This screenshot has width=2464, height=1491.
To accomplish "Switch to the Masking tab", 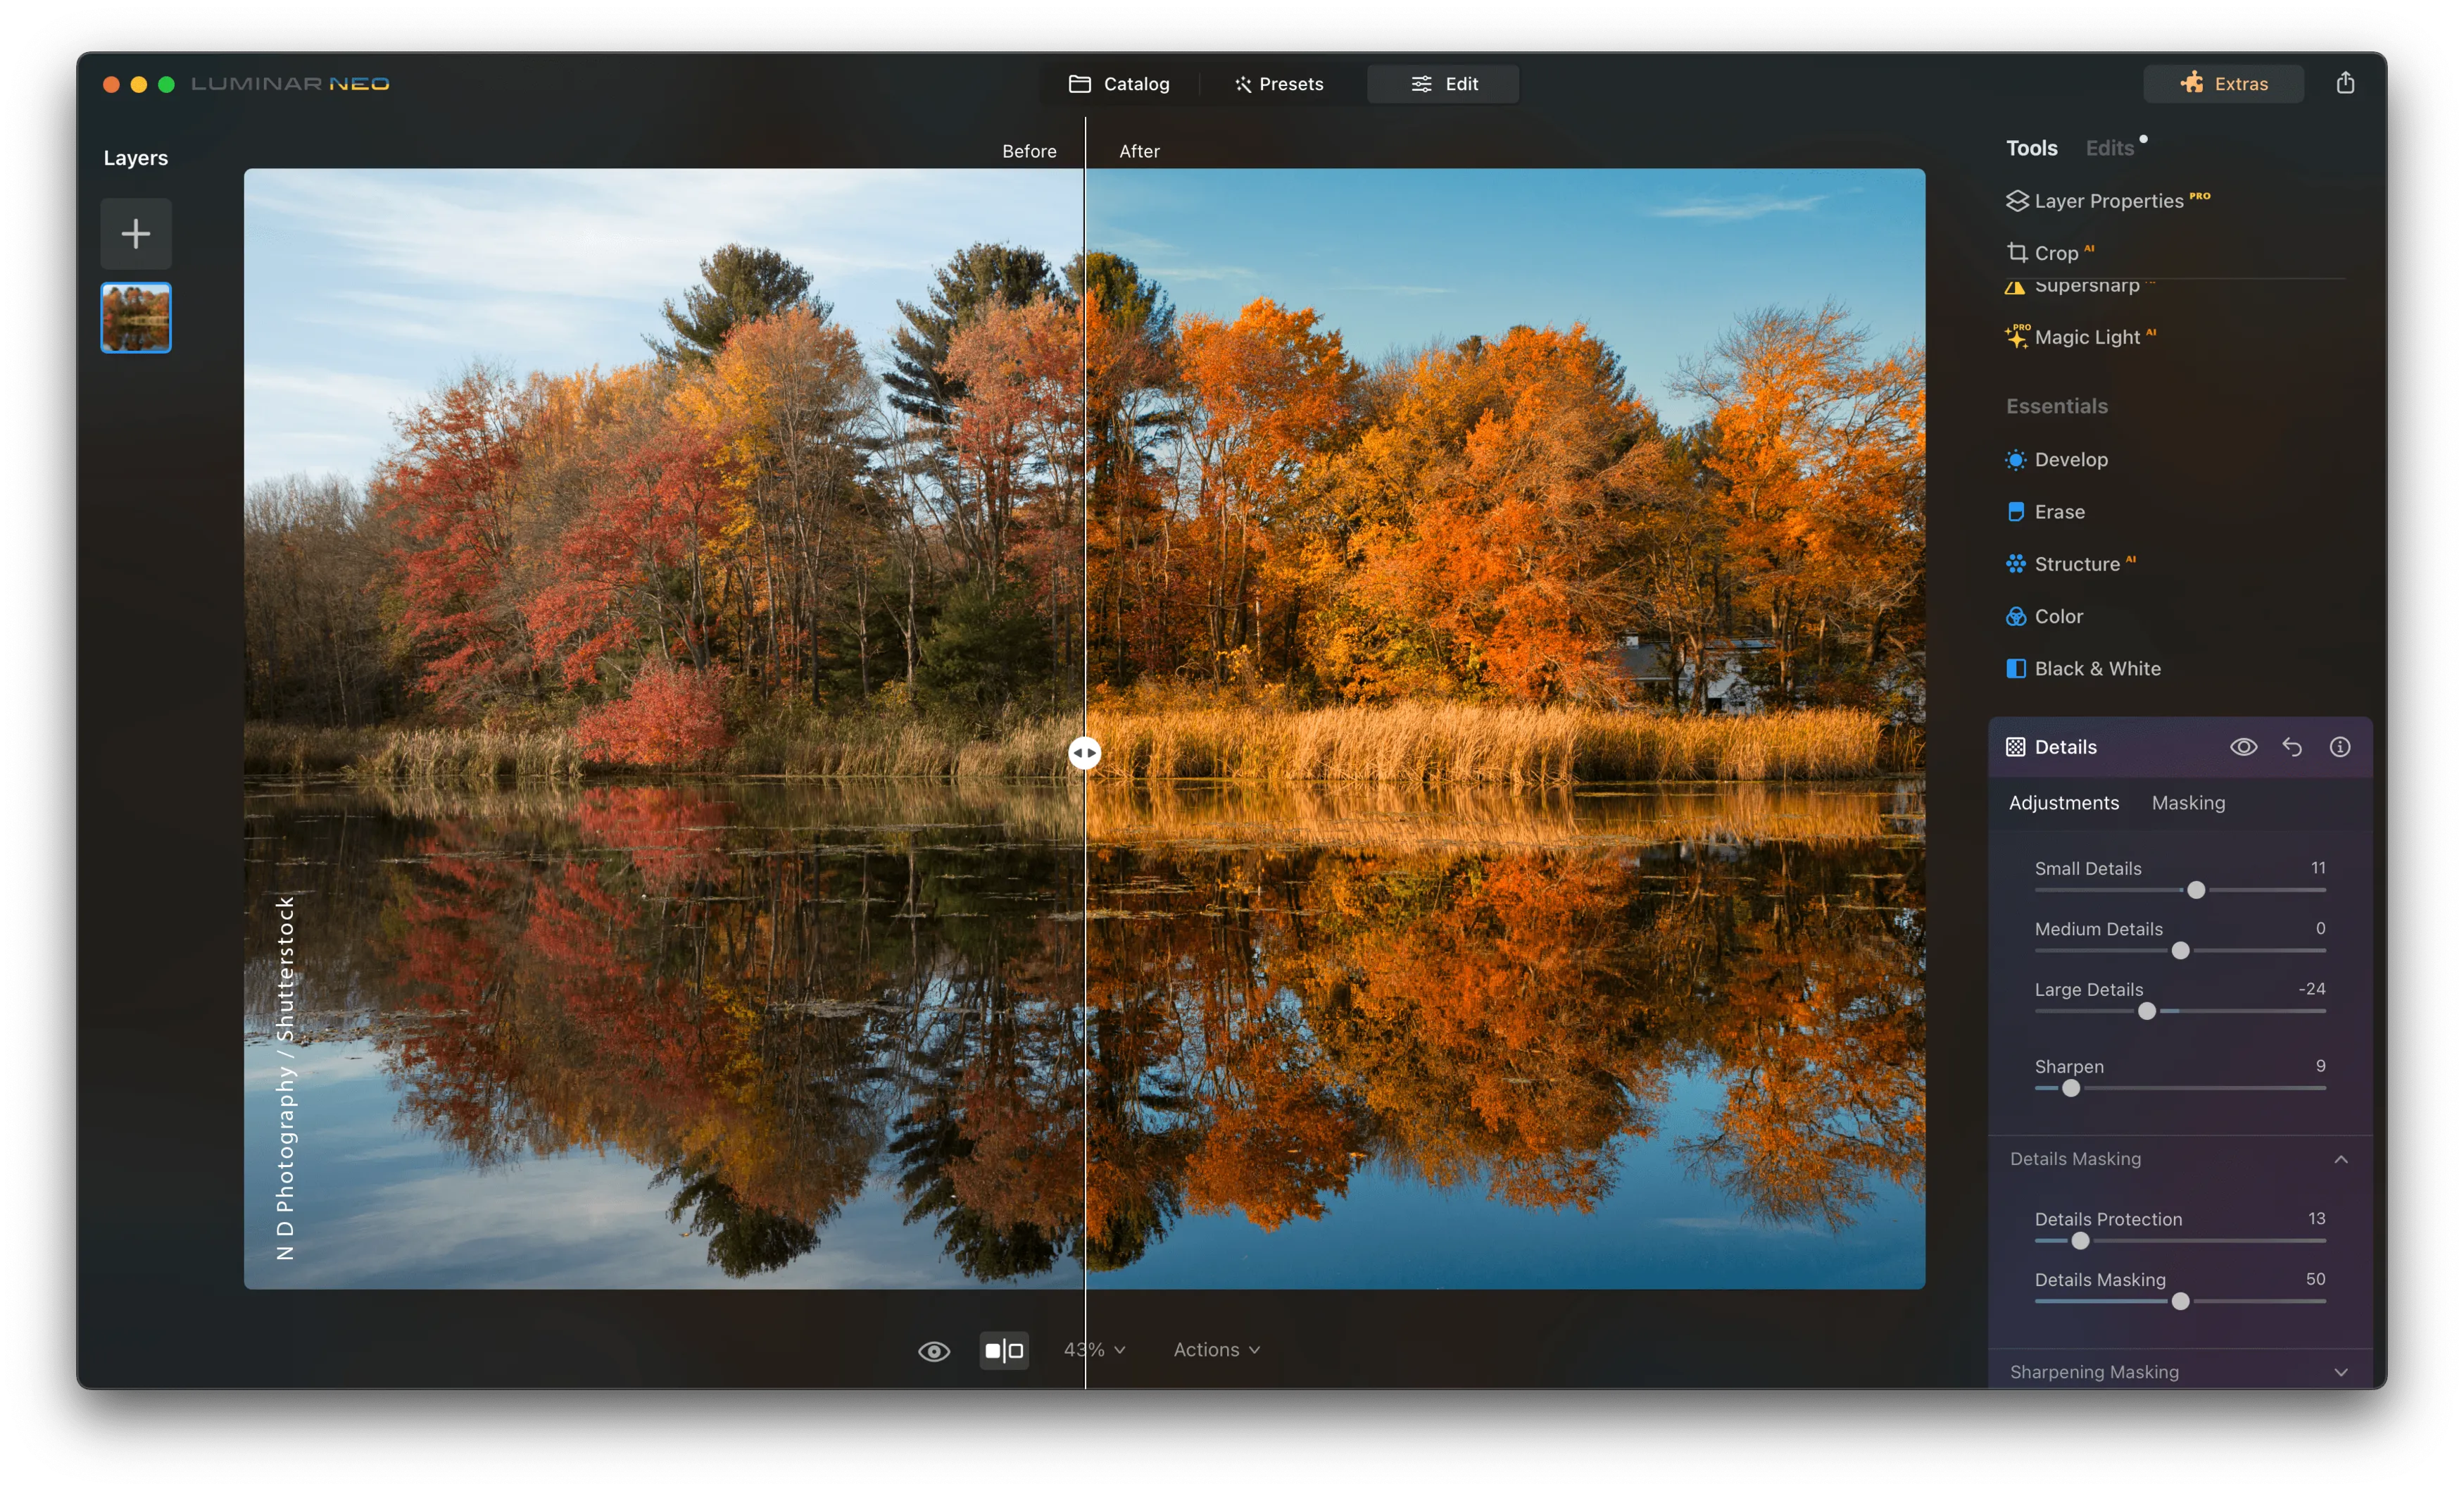I will click(x=2188, y=802).
